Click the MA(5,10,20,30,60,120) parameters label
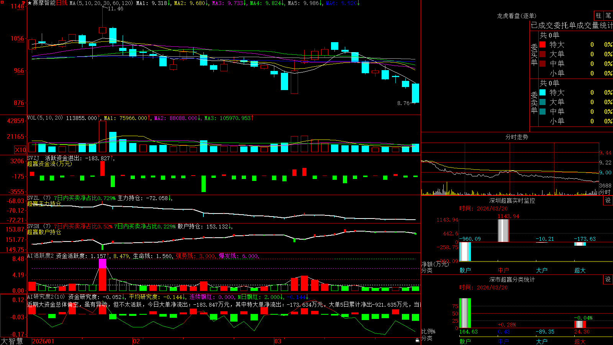The width and height of the screenshot is (613, 345). tap(101, 3)
